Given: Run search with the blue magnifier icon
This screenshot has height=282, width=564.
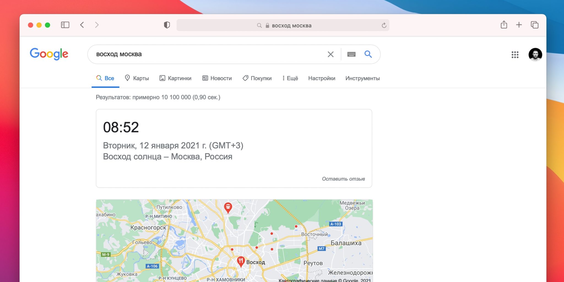Looking at the screenshot, I should [x=368, y=54].
